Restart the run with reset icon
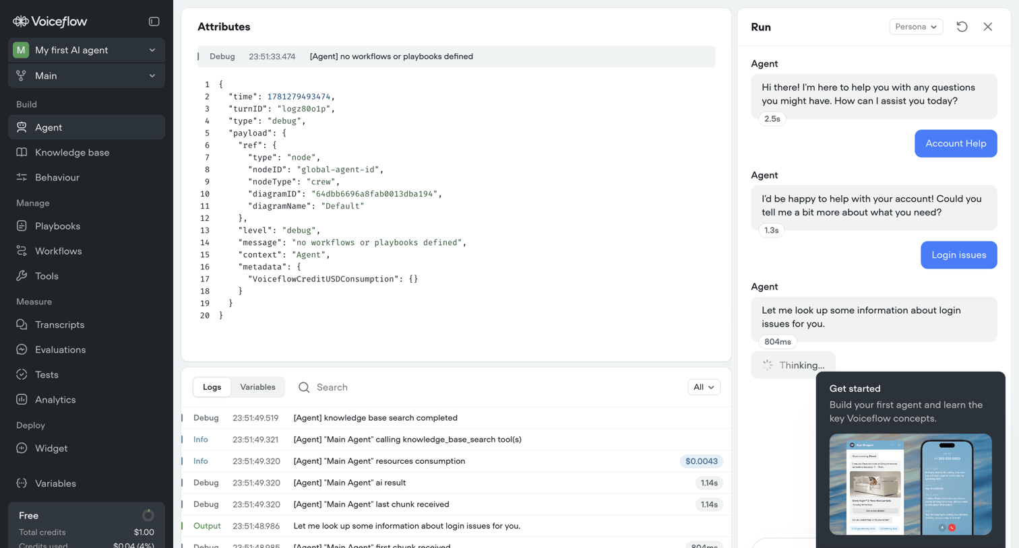 click(962, 27)
